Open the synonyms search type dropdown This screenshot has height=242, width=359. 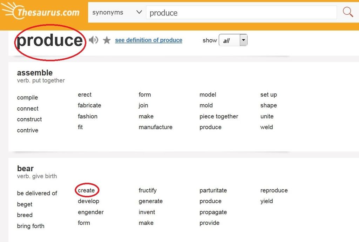coord(117,12)
